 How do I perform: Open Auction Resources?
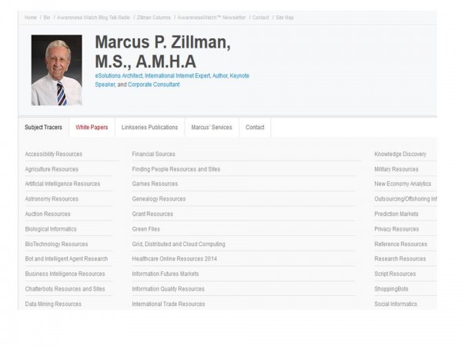[48, 214]
